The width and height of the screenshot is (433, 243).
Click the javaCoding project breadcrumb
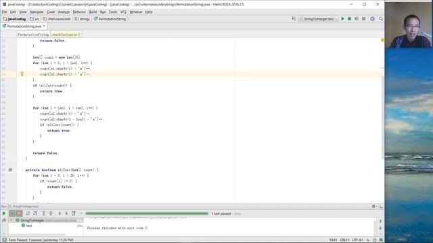(x=14, y=19)
